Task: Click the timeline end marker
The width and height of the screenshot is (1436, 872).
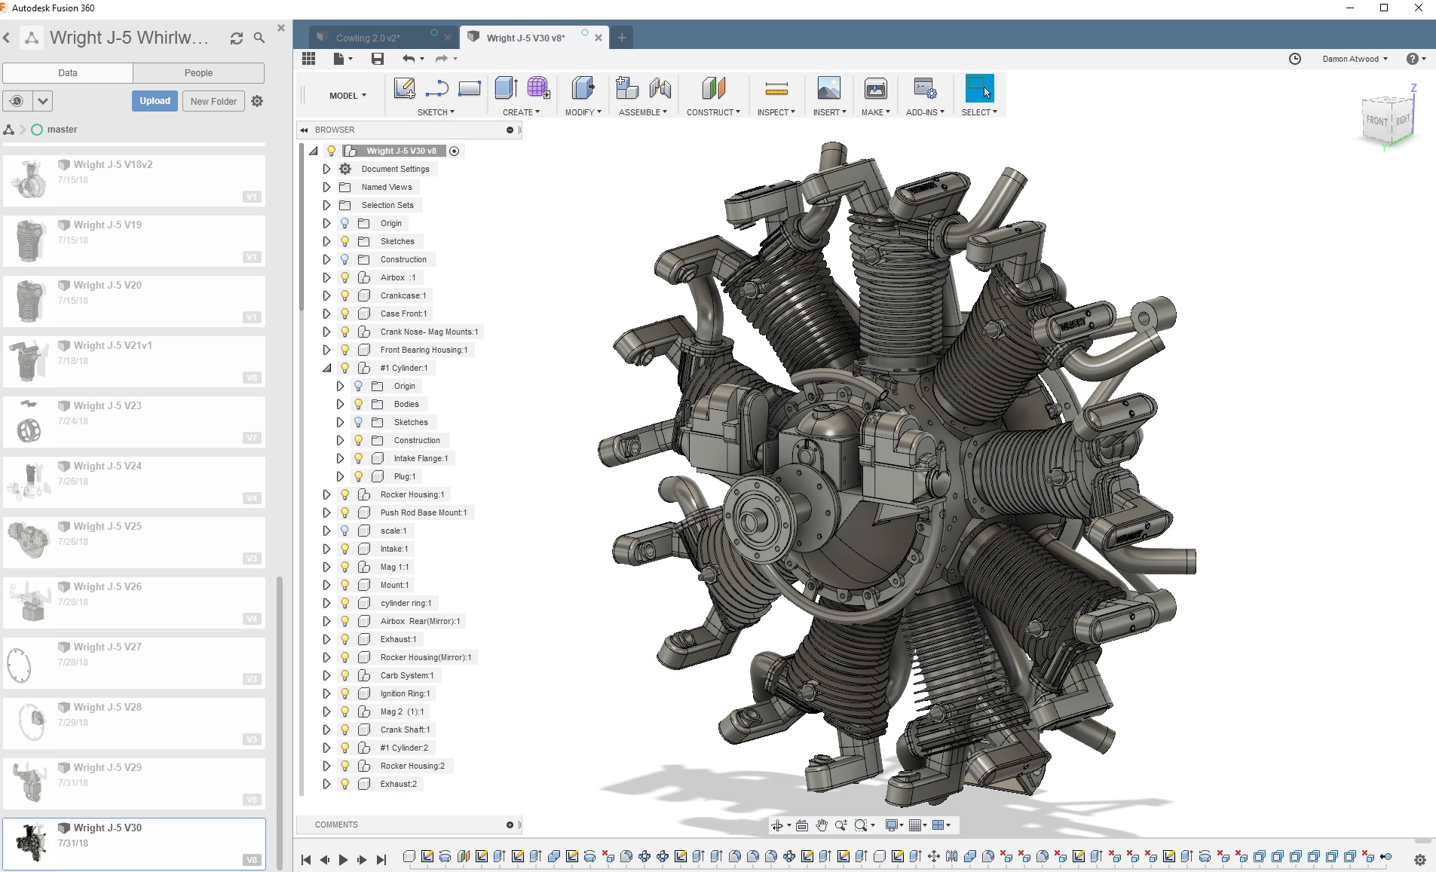Action: pos(1385,857)
